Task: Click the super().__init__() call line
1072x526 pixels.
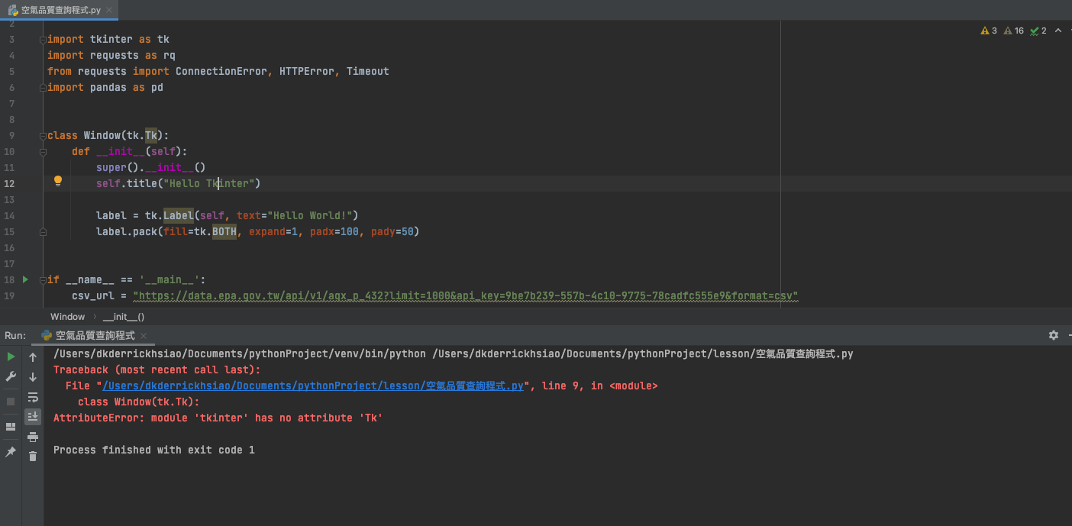Action: coord(151,167)
